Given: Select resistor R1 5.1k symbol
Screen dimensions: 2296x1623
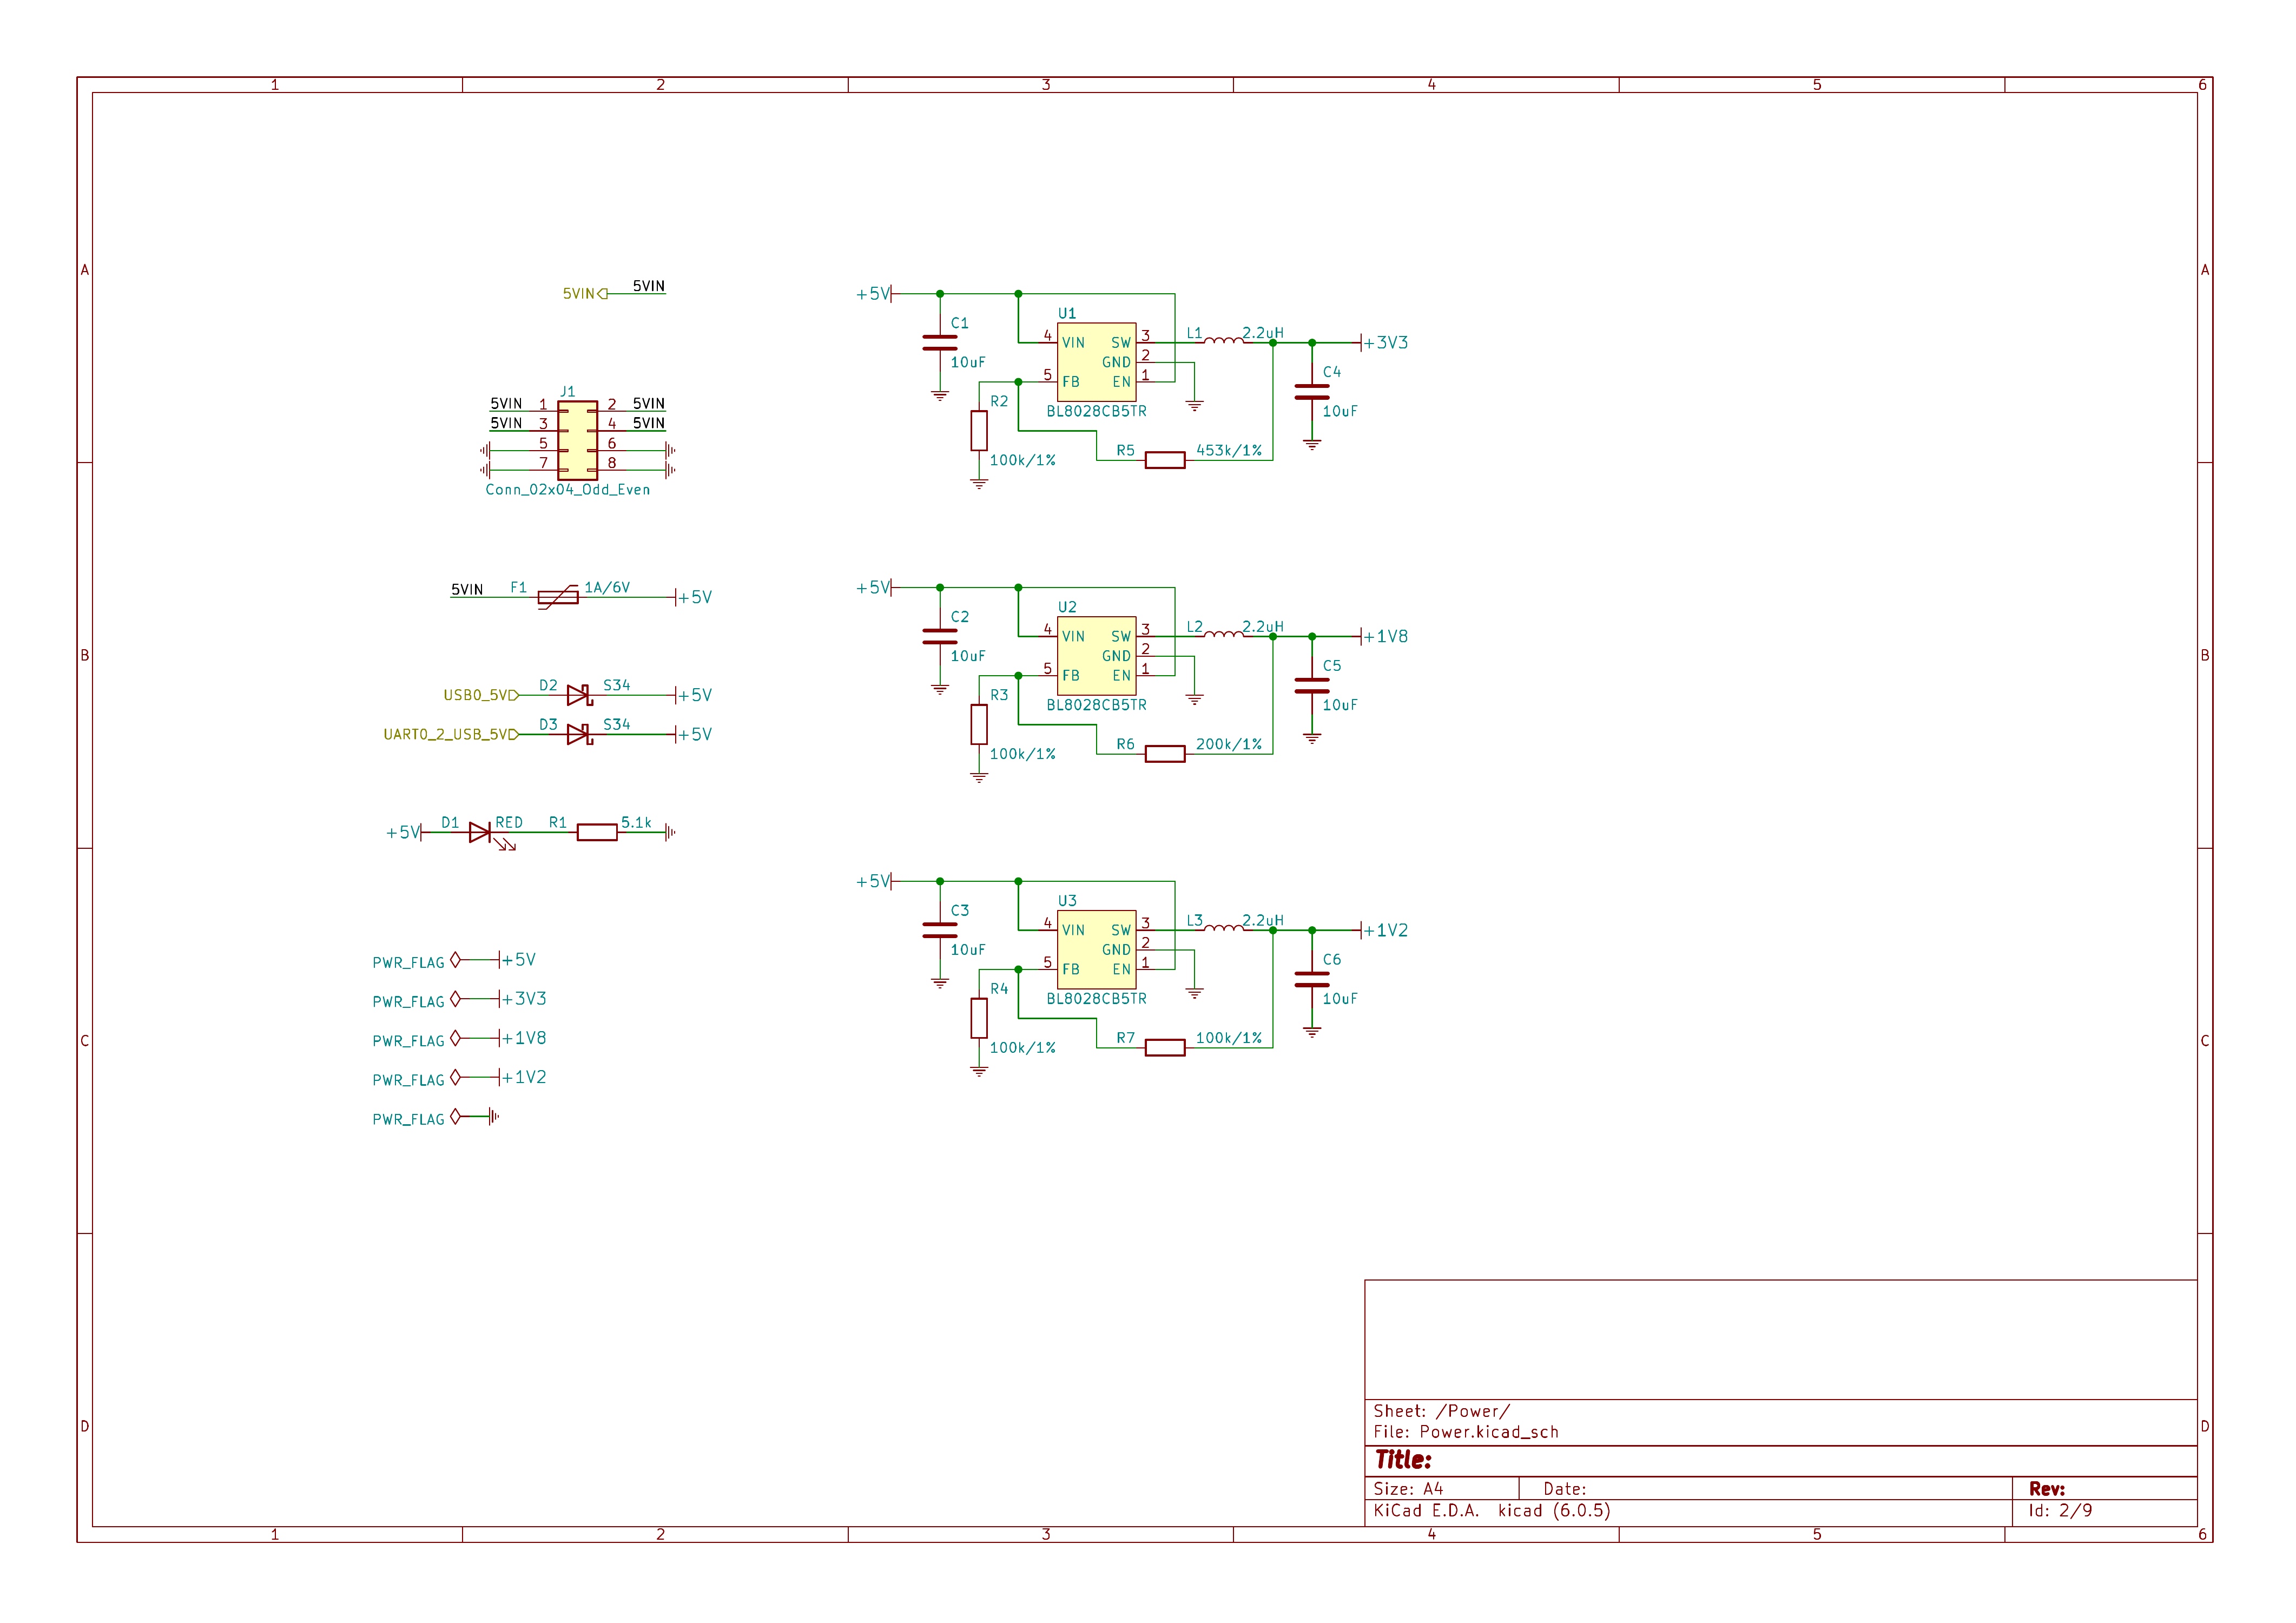Looking at the screenshot, I should (597, 832).
